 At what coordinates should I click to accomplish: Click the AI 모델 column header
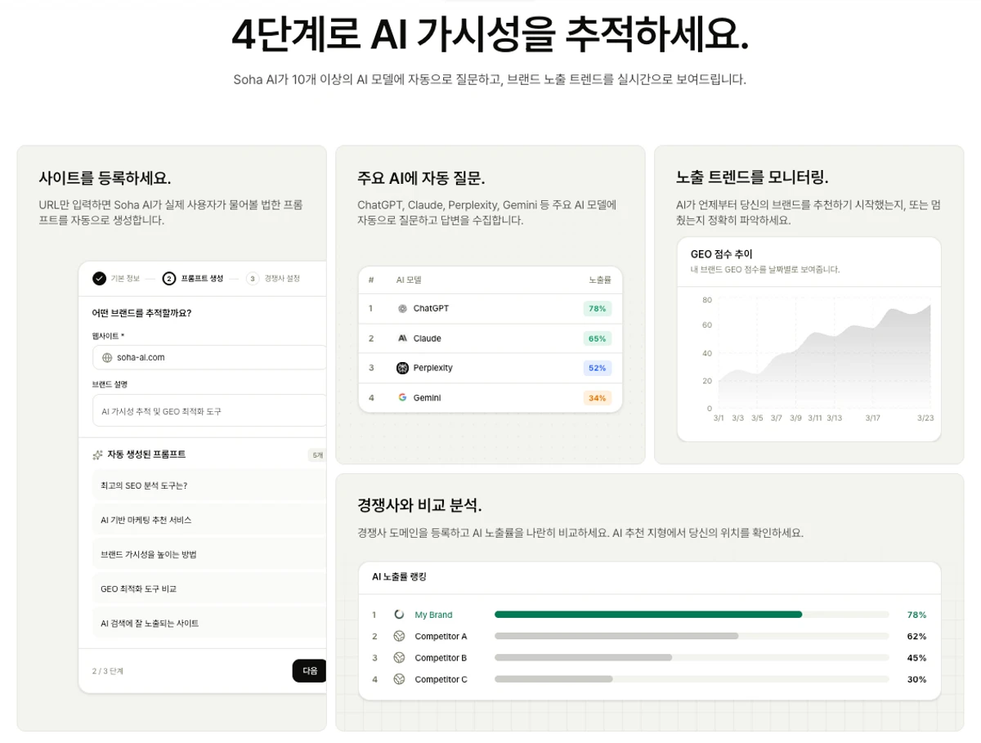409,280
